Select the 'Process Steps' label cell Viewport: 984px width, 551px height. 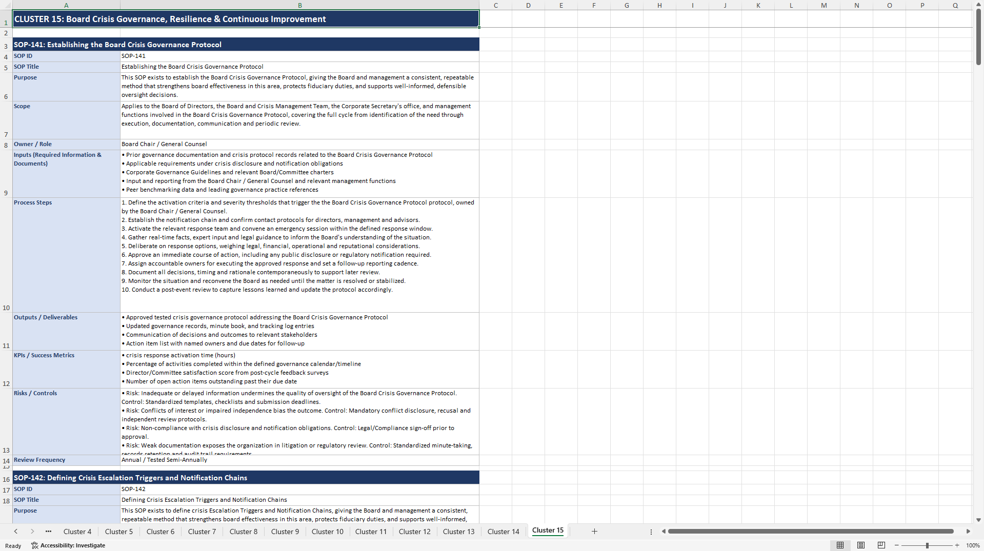click(x=66, y=255)
